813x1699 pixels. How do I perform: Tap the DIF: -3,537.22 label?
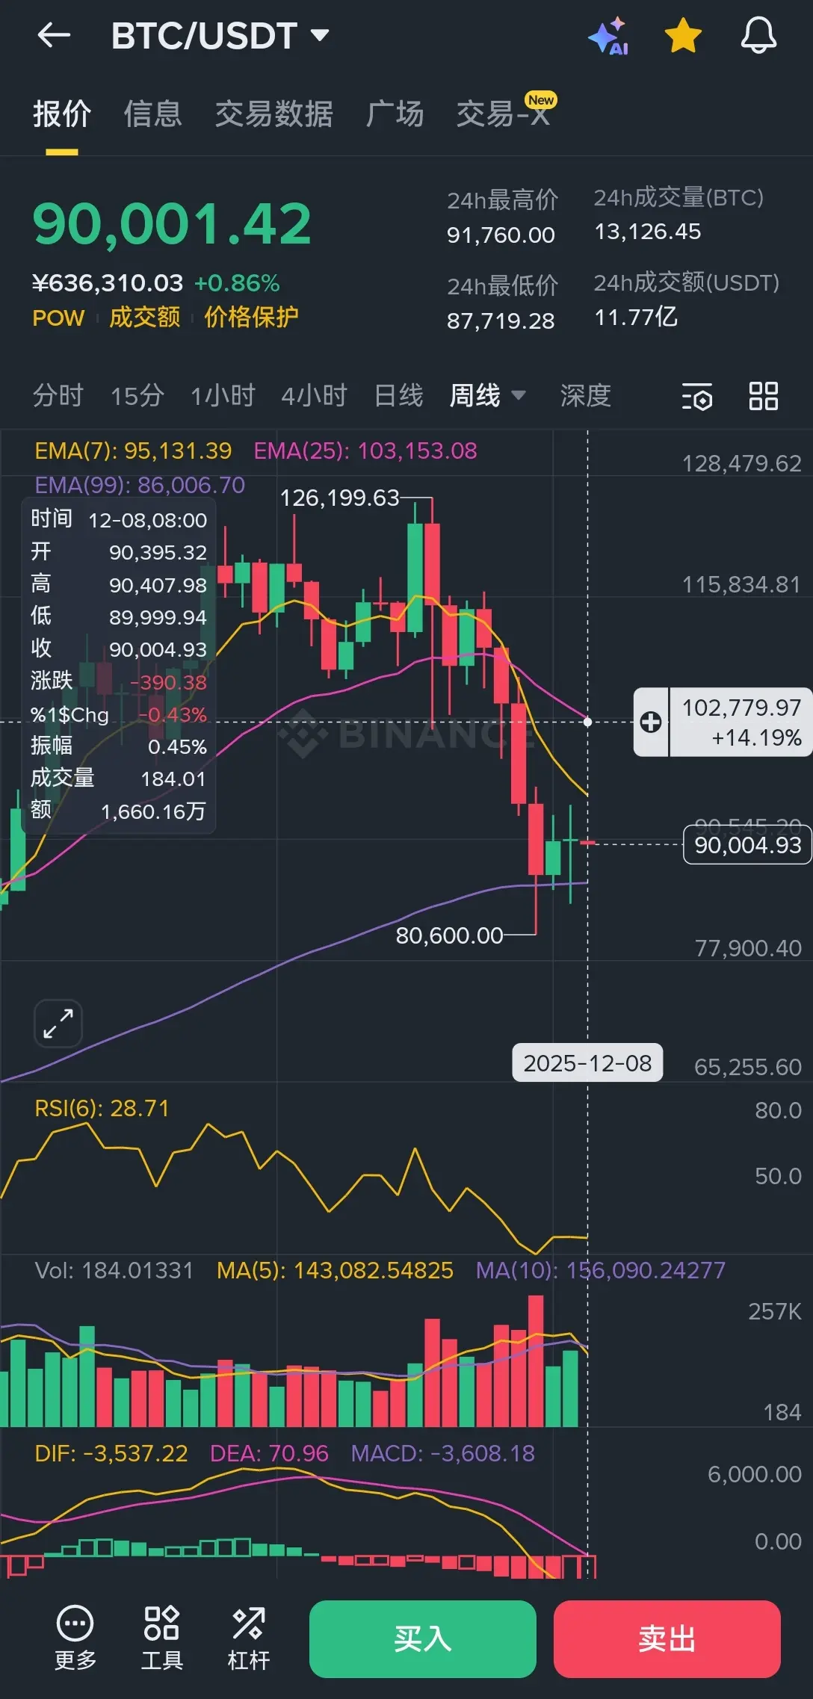[x=111, y=1453]
